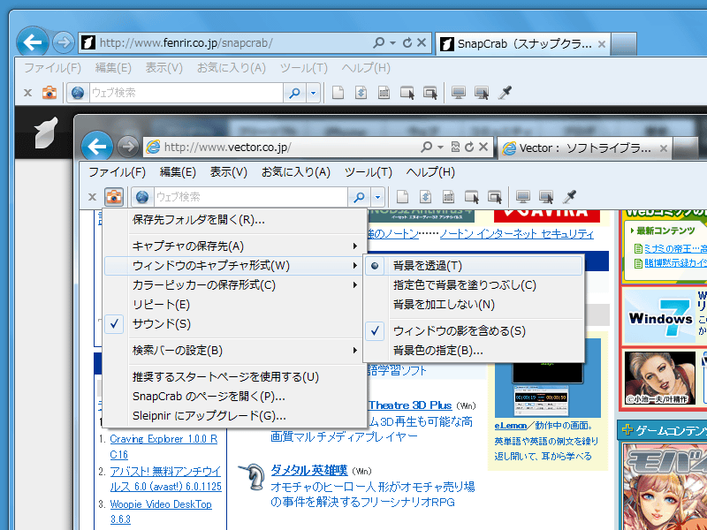Viewport: 707px width, 530px height.
Task: Select eyedropper color picker in back fenrir window
Action: click(506, 92)
